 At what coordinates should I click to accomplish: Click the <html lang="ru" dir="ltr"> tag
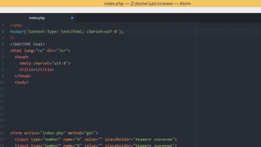pyautogui.click(x=40, y=51)
